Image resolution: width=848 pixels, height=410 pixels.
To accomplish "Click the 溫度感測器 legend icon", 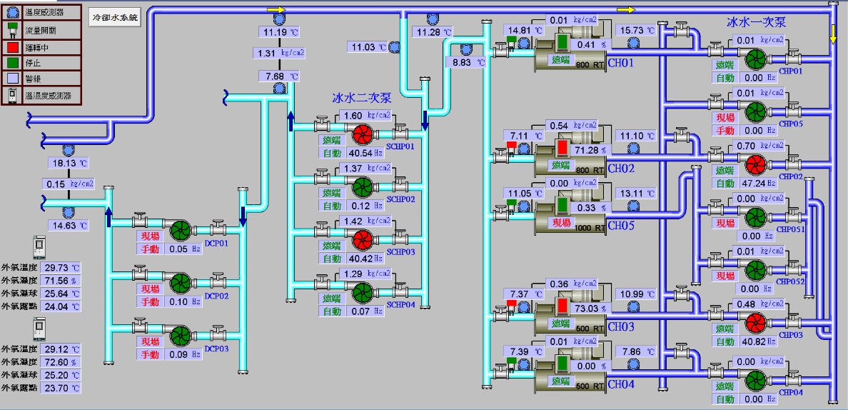I will 12,12.
